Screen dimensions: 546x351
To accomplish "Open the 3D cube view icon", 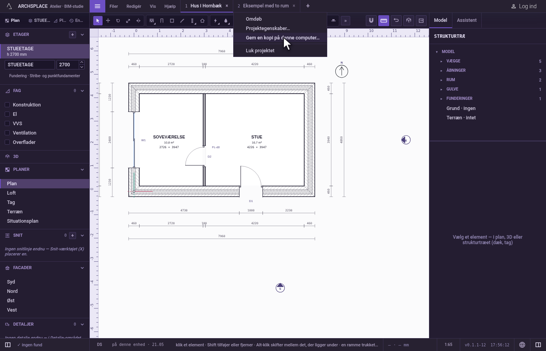I will point(409,21).
